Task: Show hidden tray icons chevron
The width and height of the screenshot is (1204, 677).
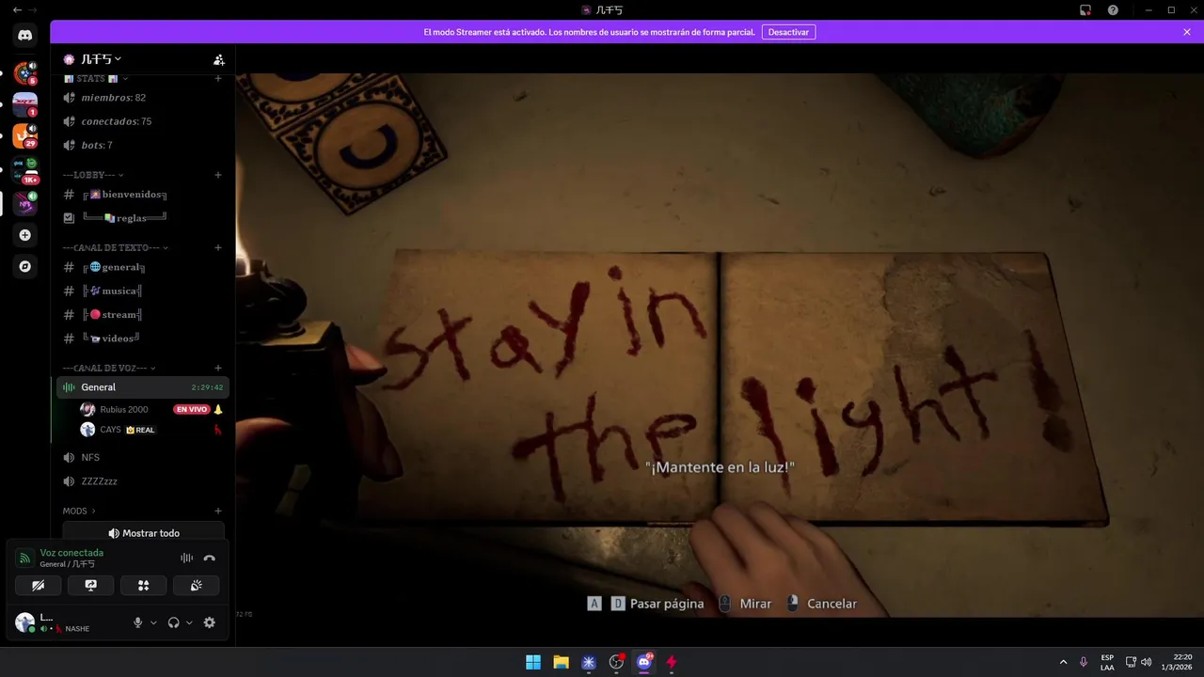Action: pyautogui.click(x=1063, y=662)
